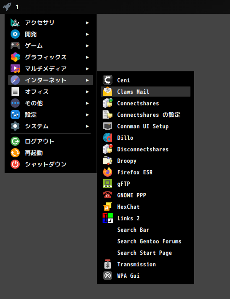Launch Claws Mail from the menu
This screenshot has width=230, height=299.
point(145,92)
